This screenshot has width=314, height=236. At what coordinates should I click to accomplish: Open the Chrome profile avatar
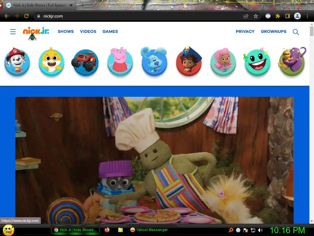297,16
